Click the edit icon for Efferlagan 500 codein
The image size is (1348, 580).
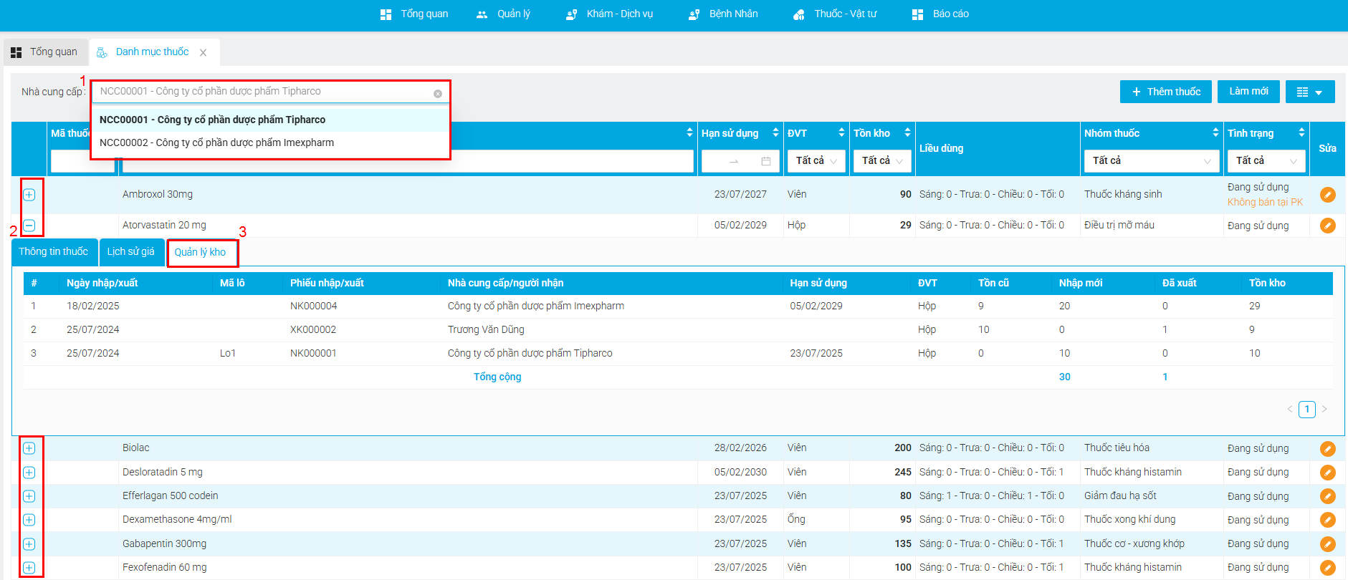[x=1327, y=496]
